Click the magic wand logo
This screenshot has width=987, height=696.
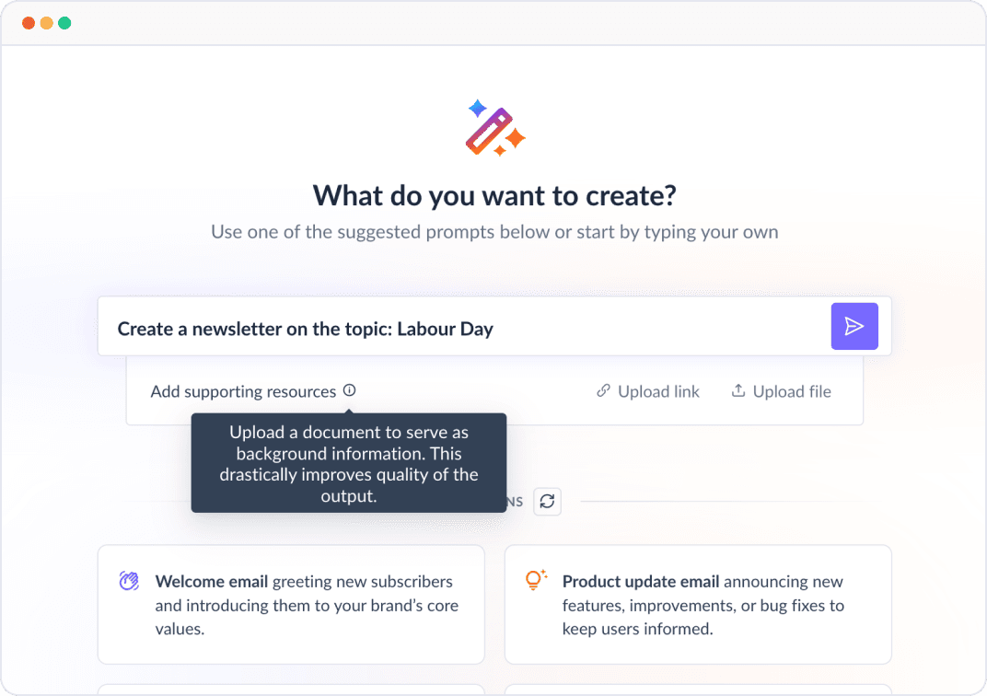point(494,128)
